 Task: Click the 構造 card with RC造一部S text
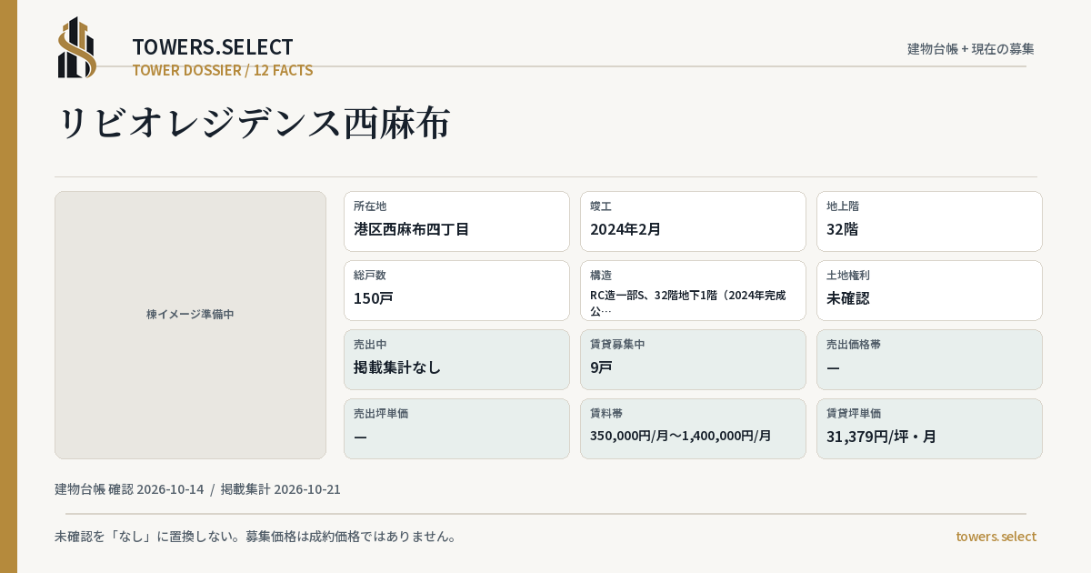[x=693, y=290]
